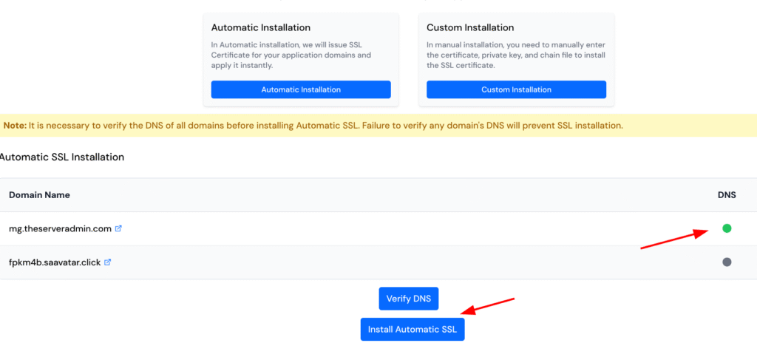Viewport: 757px width, 343px height.
Task: Open the mg.theserveradmin.com domain name
Action: coord(60,228)
